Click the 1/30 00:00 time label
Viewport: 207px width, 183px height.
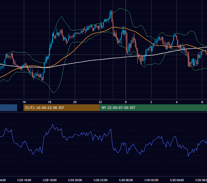pyautogui.click(x=126, y=180)
